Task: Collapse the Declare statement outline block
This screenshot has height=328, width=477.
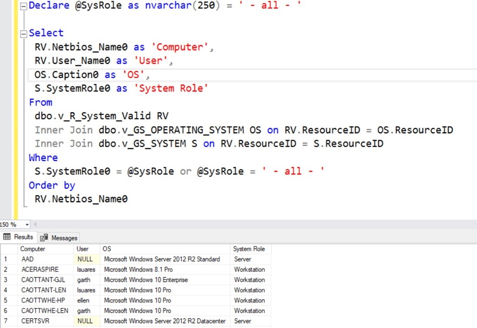Action: pyautogui.click(x=24, y=6)
